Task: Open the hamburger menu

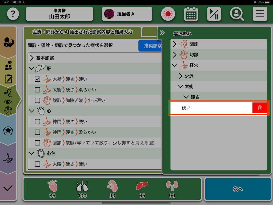Action: tap(260, 14)
